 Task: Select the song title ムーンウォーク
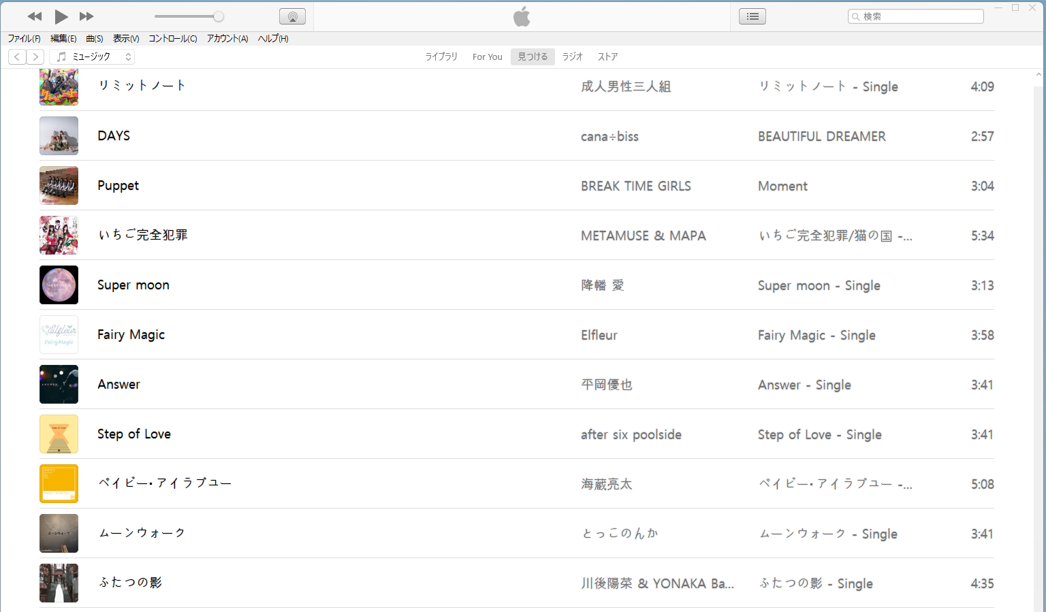(142, 533)
